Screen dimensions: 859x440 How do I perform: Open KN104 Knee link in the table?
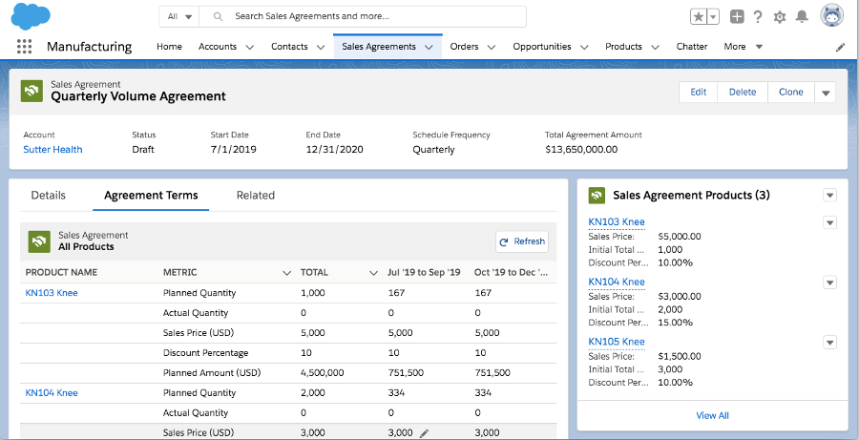(x=52, y=393)
